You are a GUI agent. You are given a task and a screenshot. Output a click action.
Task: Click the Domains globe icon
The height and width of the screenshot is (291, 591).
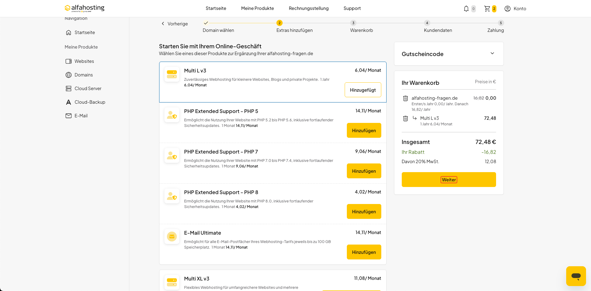(x=69, y=75)
